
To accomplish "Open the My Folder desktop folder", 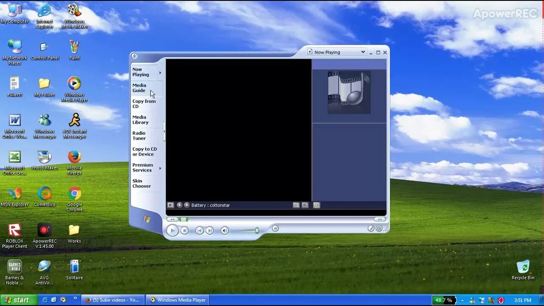I will point(45,87).
